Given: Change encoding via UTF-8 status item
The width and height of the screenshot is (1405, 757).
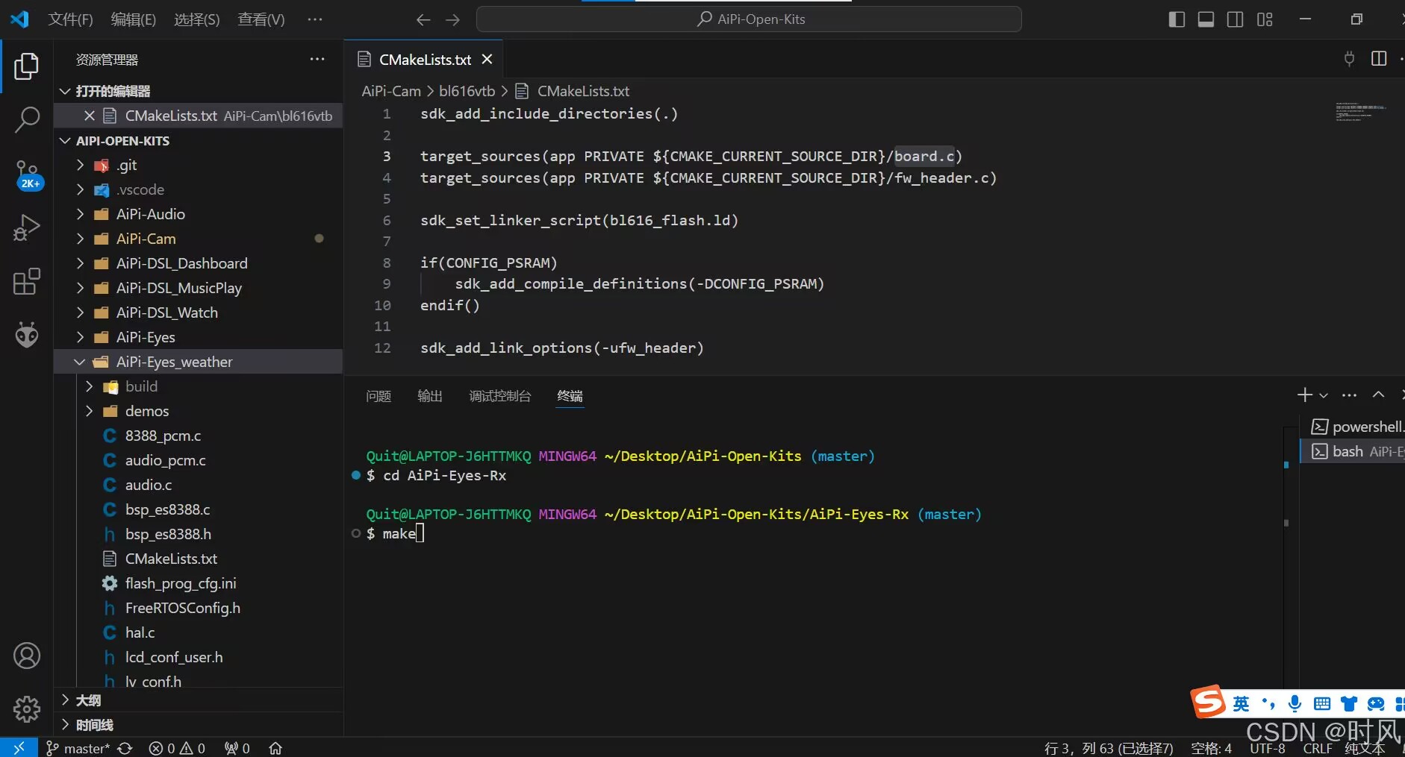Looking at the screenshot, I should (x=1268, y=748).
